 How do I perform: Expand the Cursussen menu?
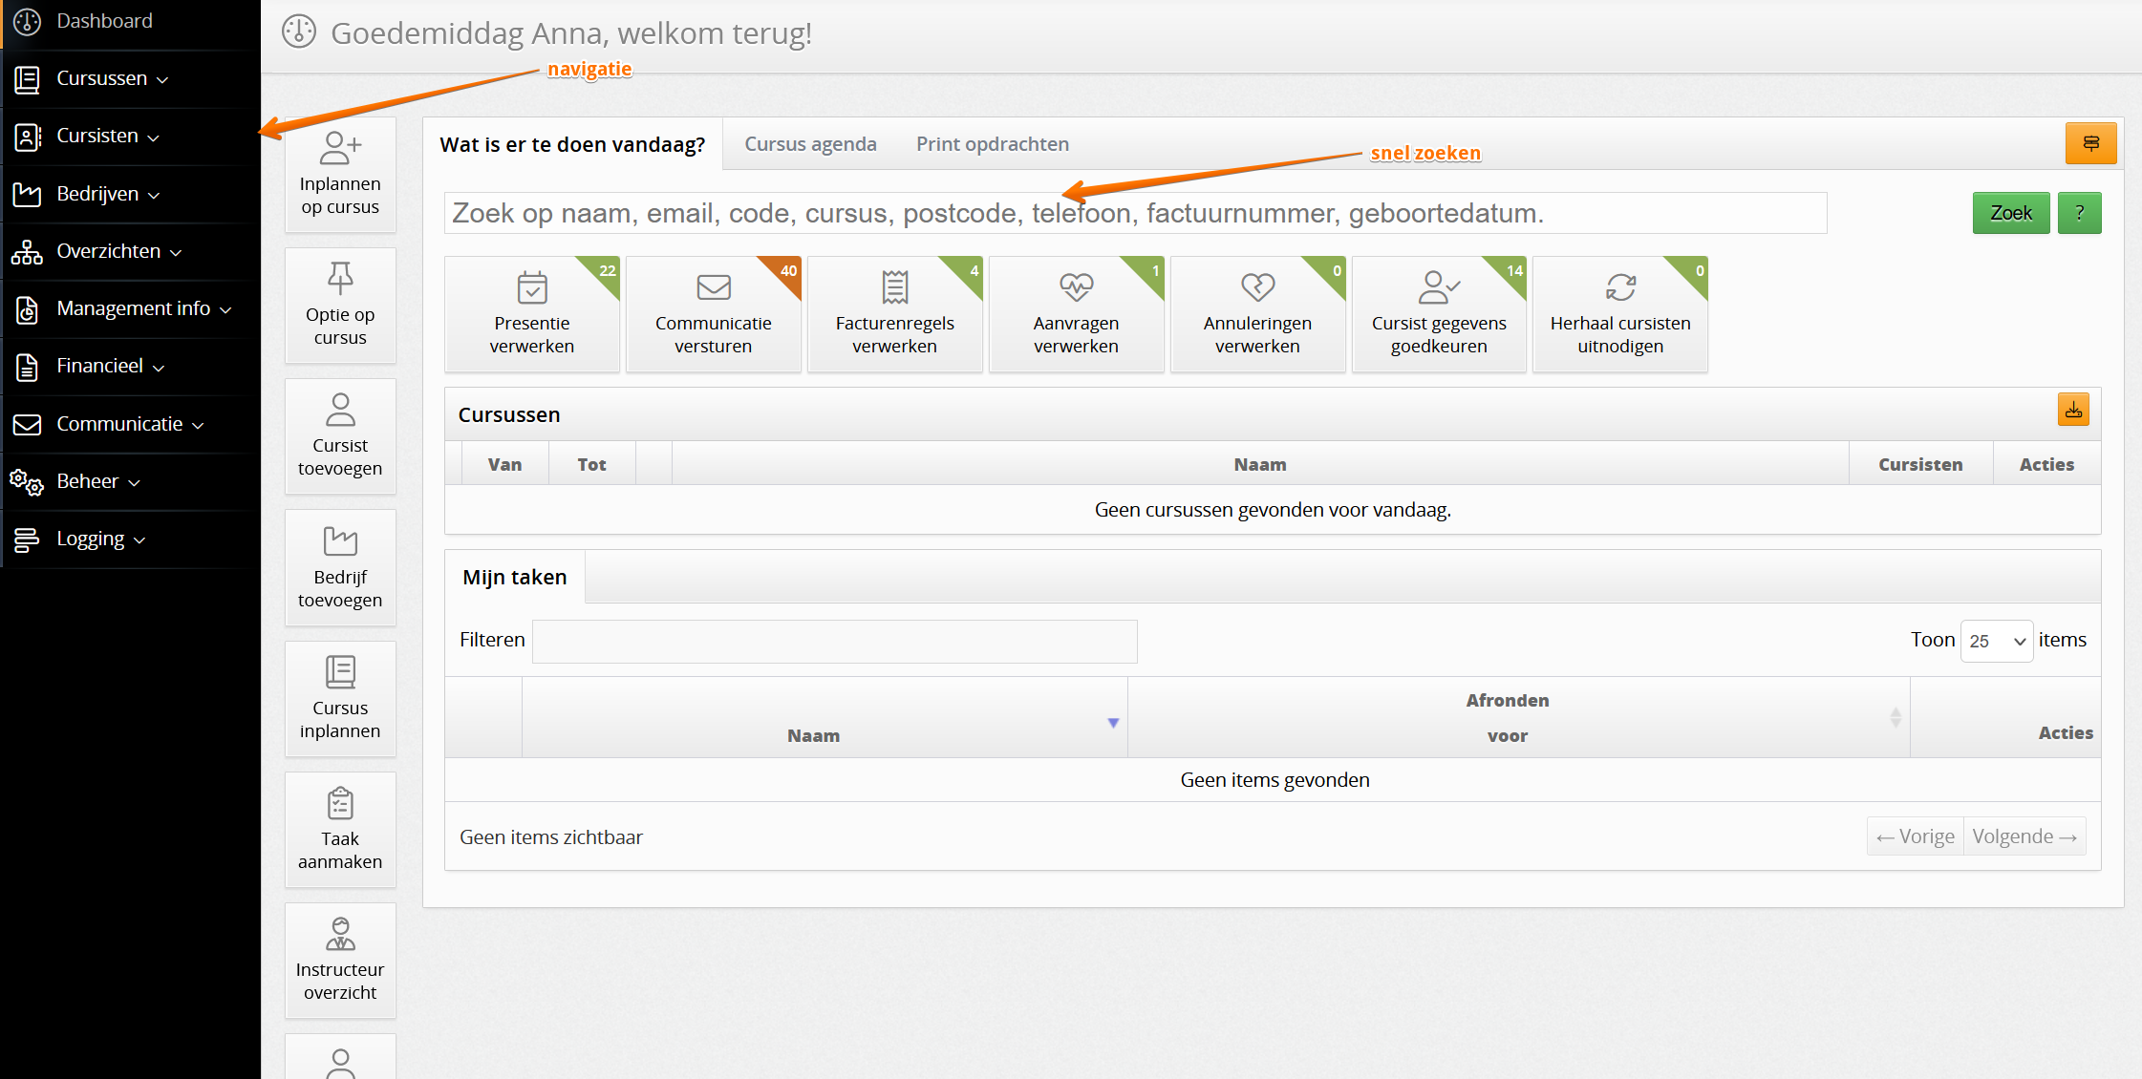click(x=113, y=79)
